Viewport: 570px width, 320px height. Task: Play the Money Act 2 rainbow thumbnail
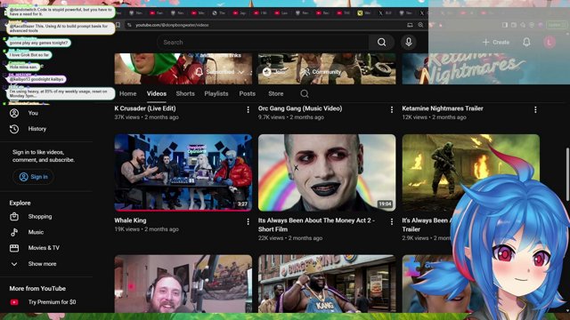pos(327,172)
